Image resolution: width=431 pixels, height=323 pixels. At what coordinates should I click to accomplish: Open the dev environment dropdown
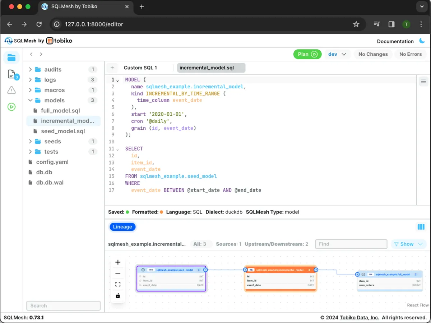point(337,54)
